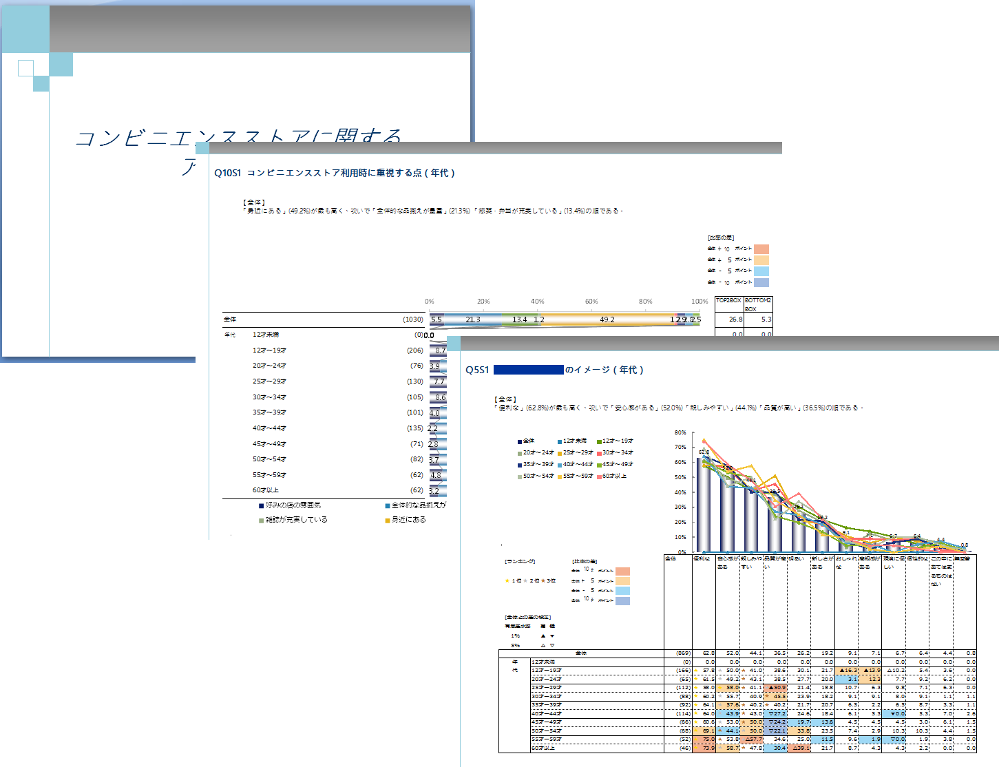Click the title slide heading コンビニエンスストアに関する
Image resolution: width=999 pixels, height=767 pixels.
[238, 138]
